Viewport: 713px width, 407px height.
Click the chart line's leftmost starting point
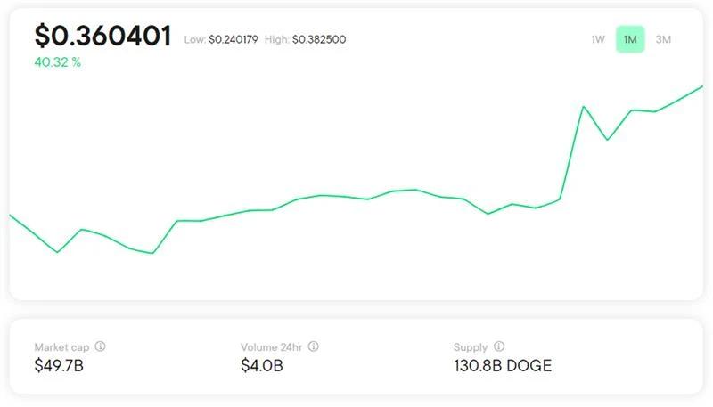pyautogui.click(x=11, y=216)
